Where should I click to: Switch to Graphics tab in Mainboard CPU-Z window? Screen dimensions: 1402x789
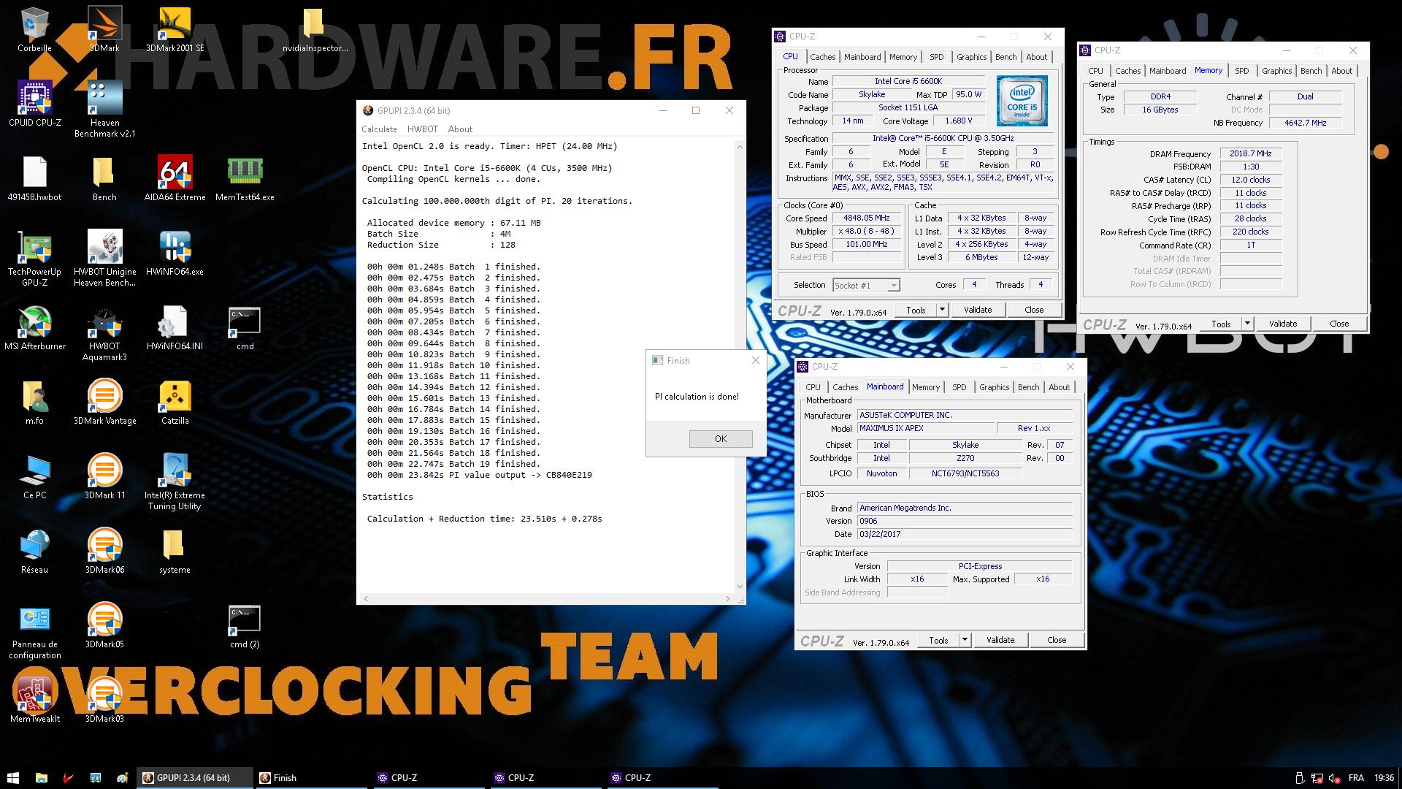(x=994, y=387)
